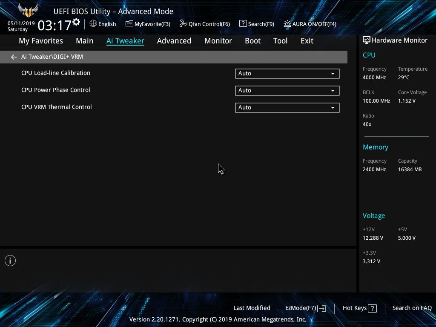Image resolution: width=436 pixels, height=327 pixels.
Task: Open time settings gear icon beside clock
Action: [x=76, y=22]
